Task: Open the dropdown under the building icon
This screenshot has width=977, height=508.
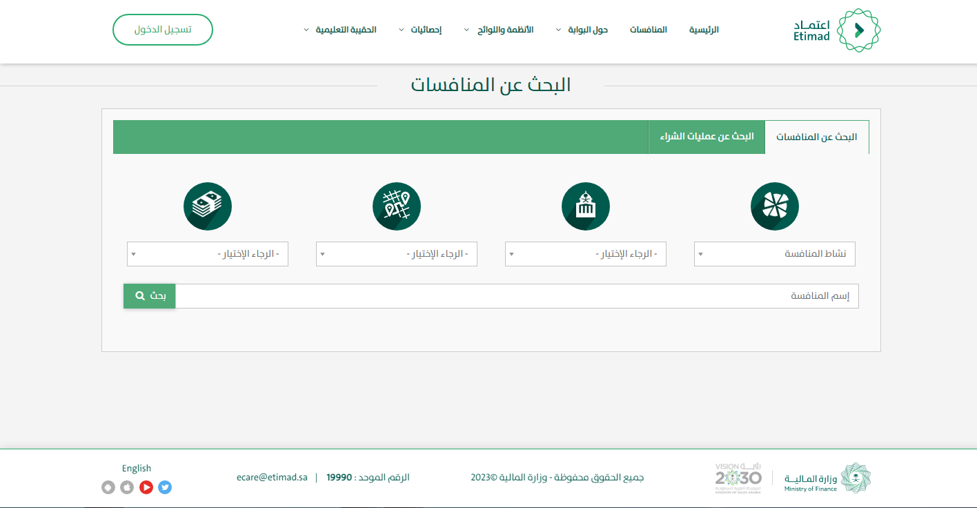Action: pos(586,254)
